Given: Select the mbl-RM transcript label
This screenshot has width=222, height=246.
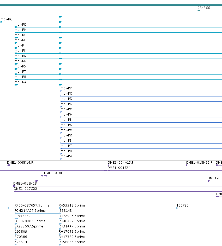Looking at the screenshot, I should [x=21, y=56].
